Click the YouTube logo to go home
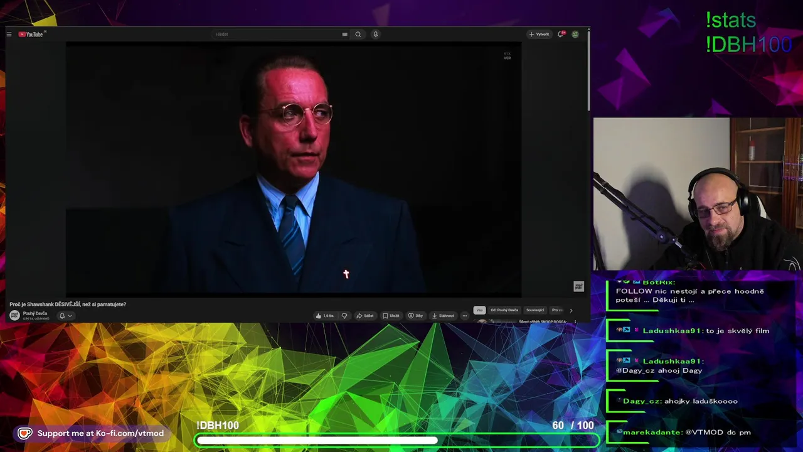The height and width of the screenshot is (452, 803). (x=31, y=35)
